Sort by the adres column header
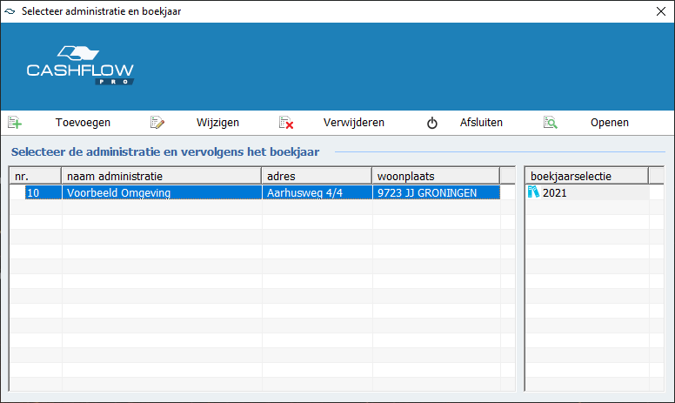The width and height of the screenshot is (675, 403). tap(317, 176)
